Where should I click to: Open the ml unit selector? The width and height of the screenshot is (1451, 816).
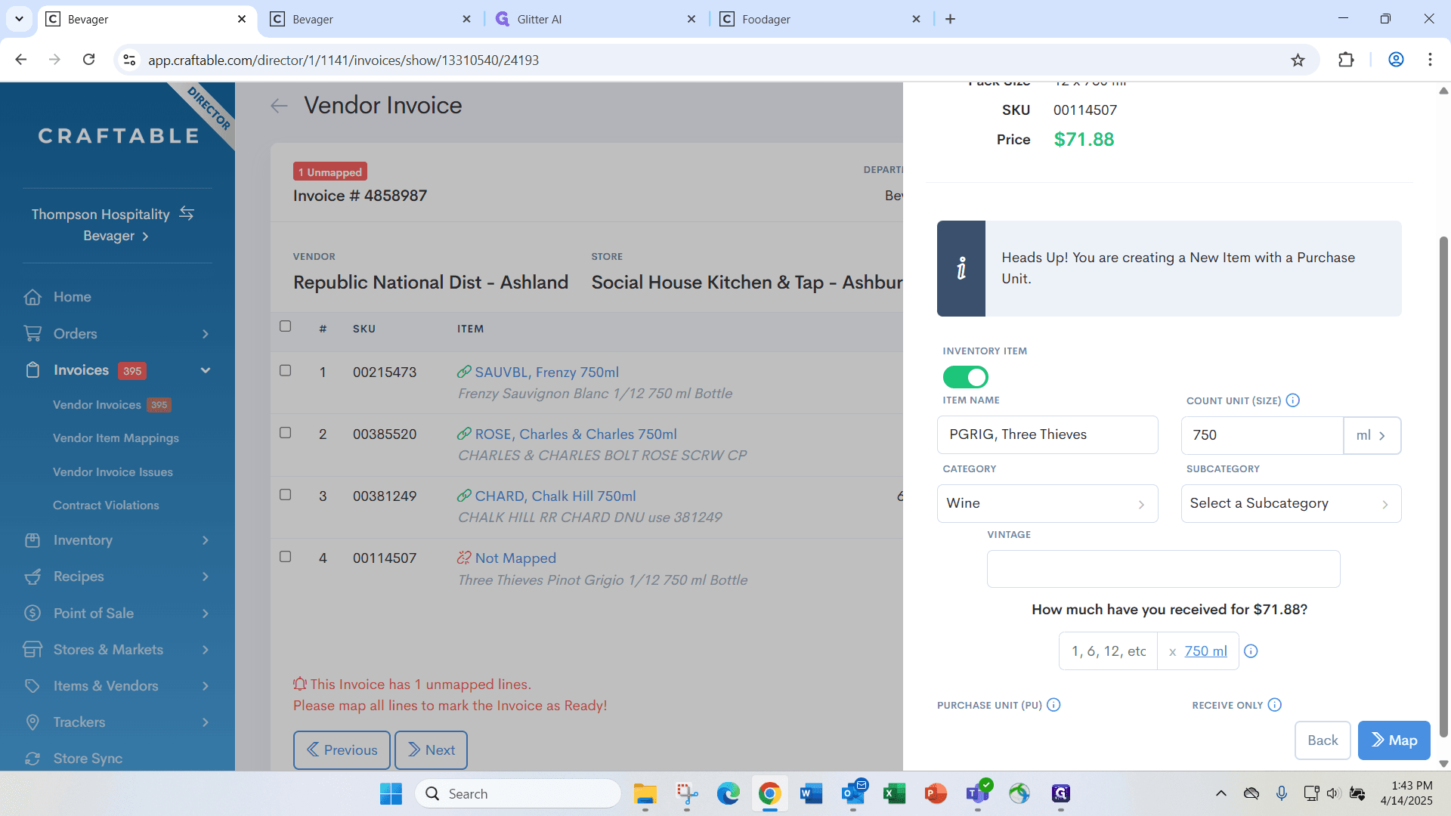pos(1372,435)
